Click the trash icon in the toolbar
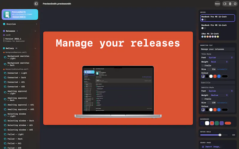 (x=230, y=4)
